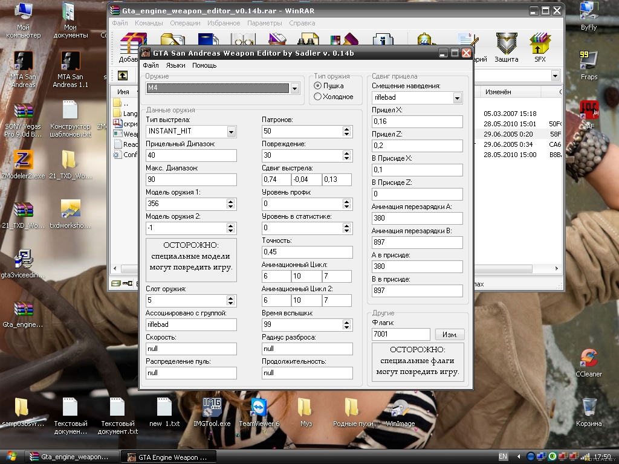Decrease the Уровень в статистике value
Screen dimensions: 619x464
coord(346,230)
